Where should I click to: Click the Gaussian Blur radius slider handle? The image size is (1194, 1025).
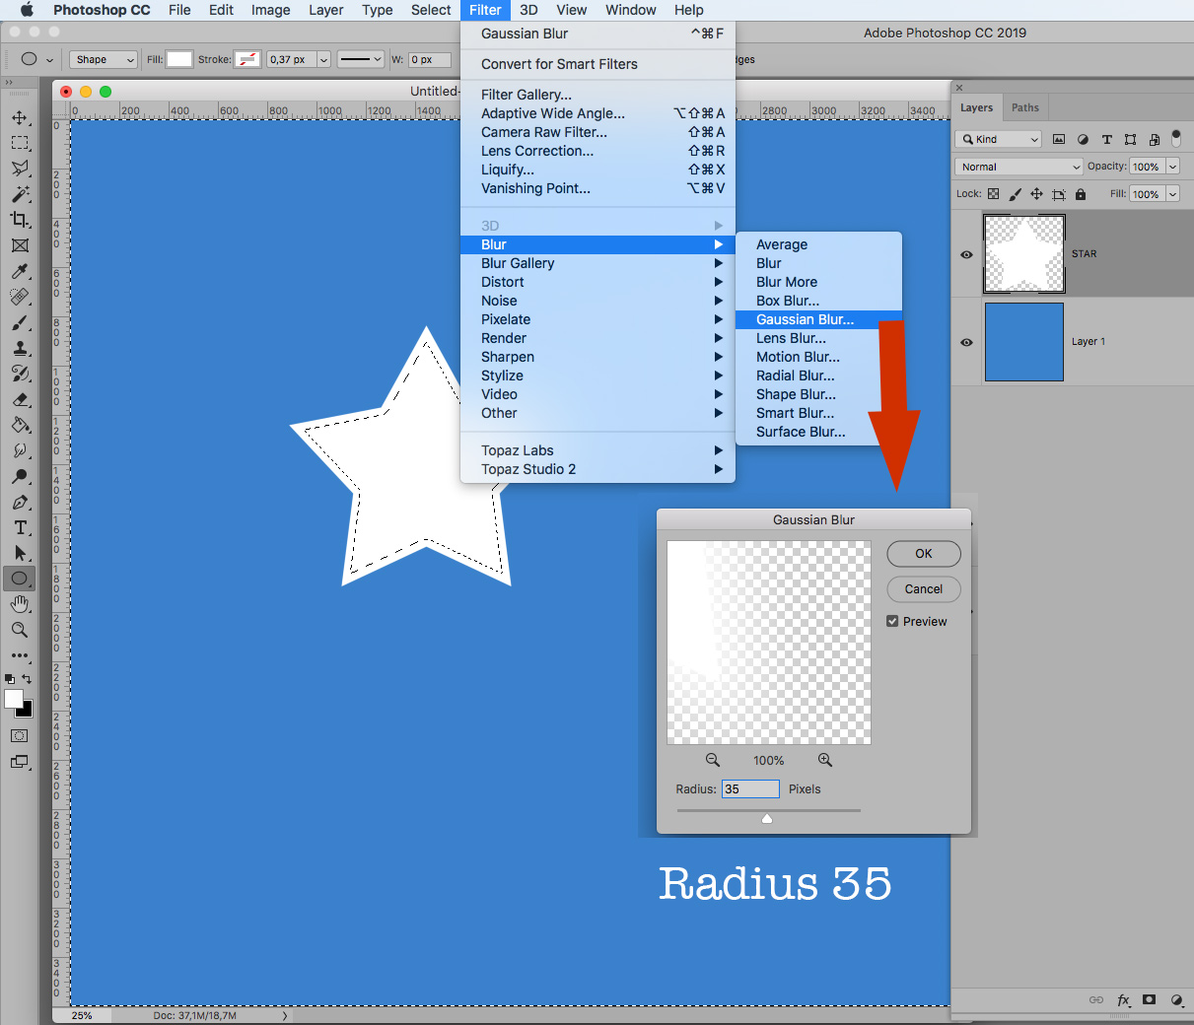(x=767, y=818)
